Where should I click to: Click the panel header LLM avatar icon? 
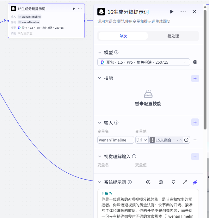tap(101, 12)
